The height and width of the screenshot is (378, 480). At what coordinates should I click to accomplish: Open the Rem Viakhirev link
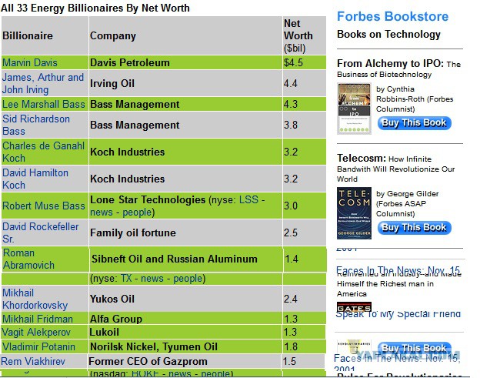[x=33, y=362]
